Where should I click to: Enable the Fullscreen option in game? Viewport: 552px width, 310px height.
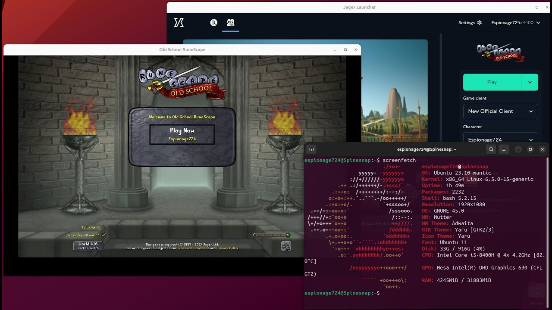click(x=103, y=227)
